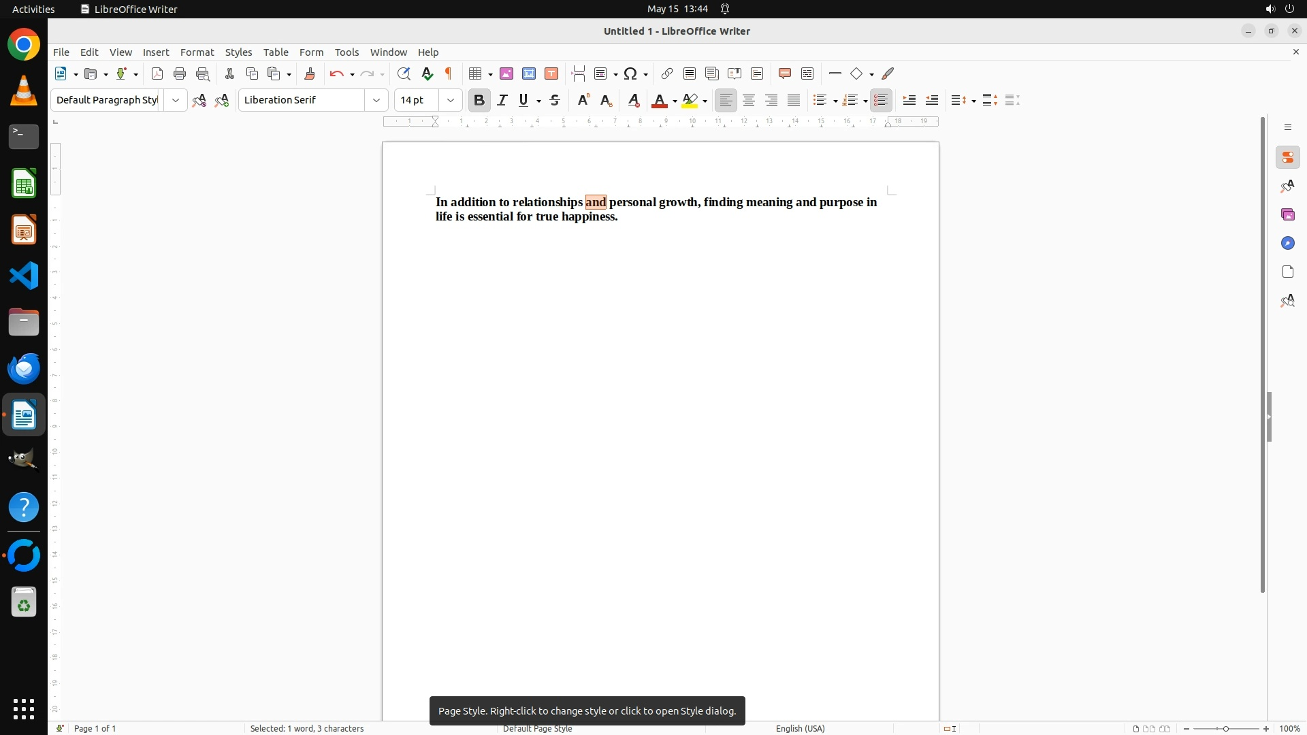The height and width of the screenshot is (735, 1307).
Task: Click English (USA) language in status bar
Action: pyautogui.click(x=800, y=728)
